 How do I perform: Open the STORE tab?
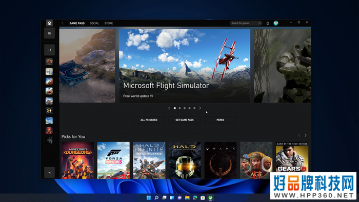[x=109, y=23]
